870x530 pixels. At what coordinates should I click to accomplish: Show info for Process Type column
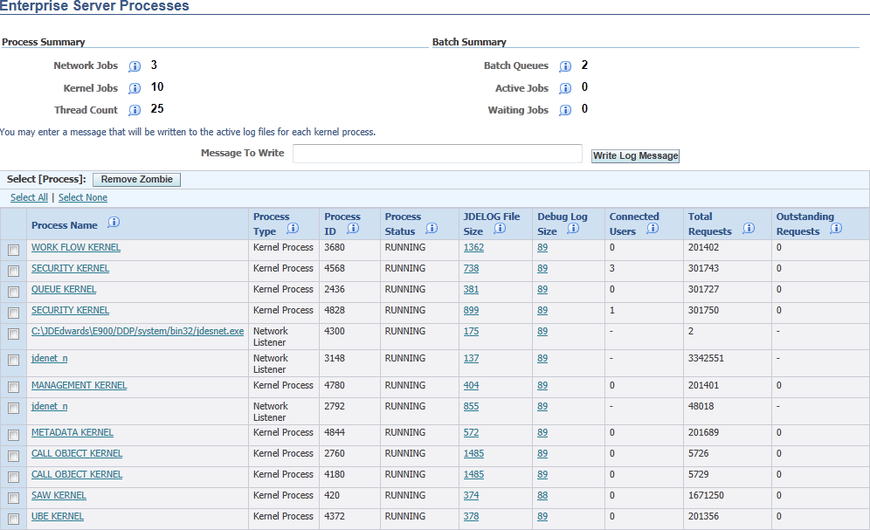(293, 229)
